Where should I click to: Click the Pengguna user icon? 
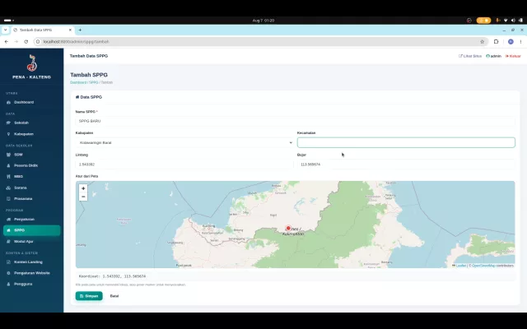coord(8,284)
